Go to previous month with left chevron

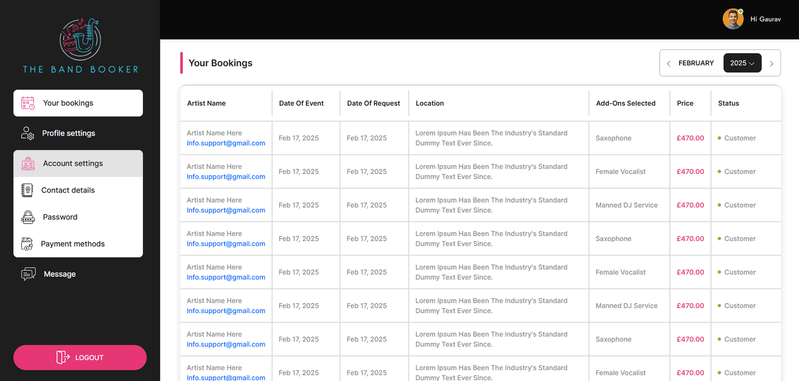(669, 63)
